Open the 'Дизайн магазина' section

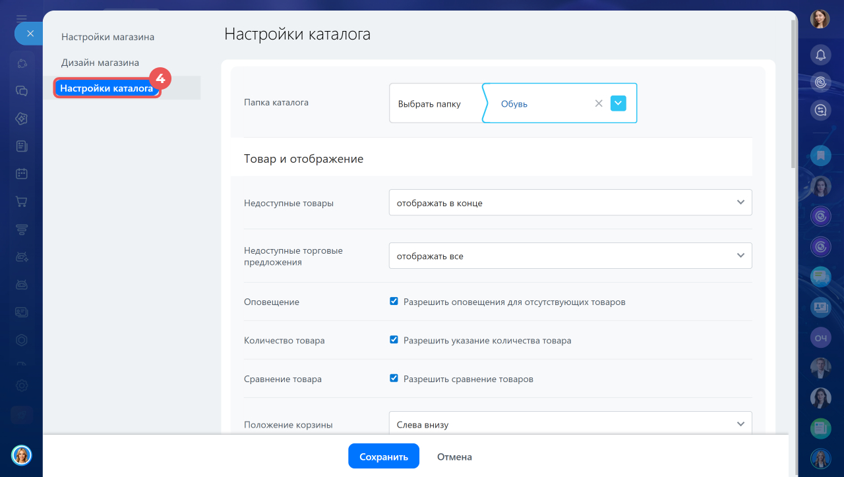click(x=100, y=63)
